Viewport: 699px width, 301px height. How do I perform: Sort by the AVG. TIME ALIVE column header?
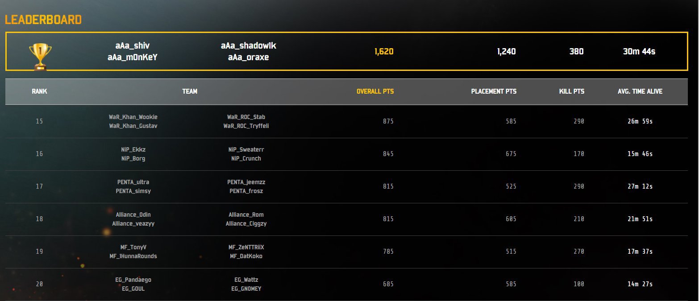pyautogui.click(x=640, y=91)
